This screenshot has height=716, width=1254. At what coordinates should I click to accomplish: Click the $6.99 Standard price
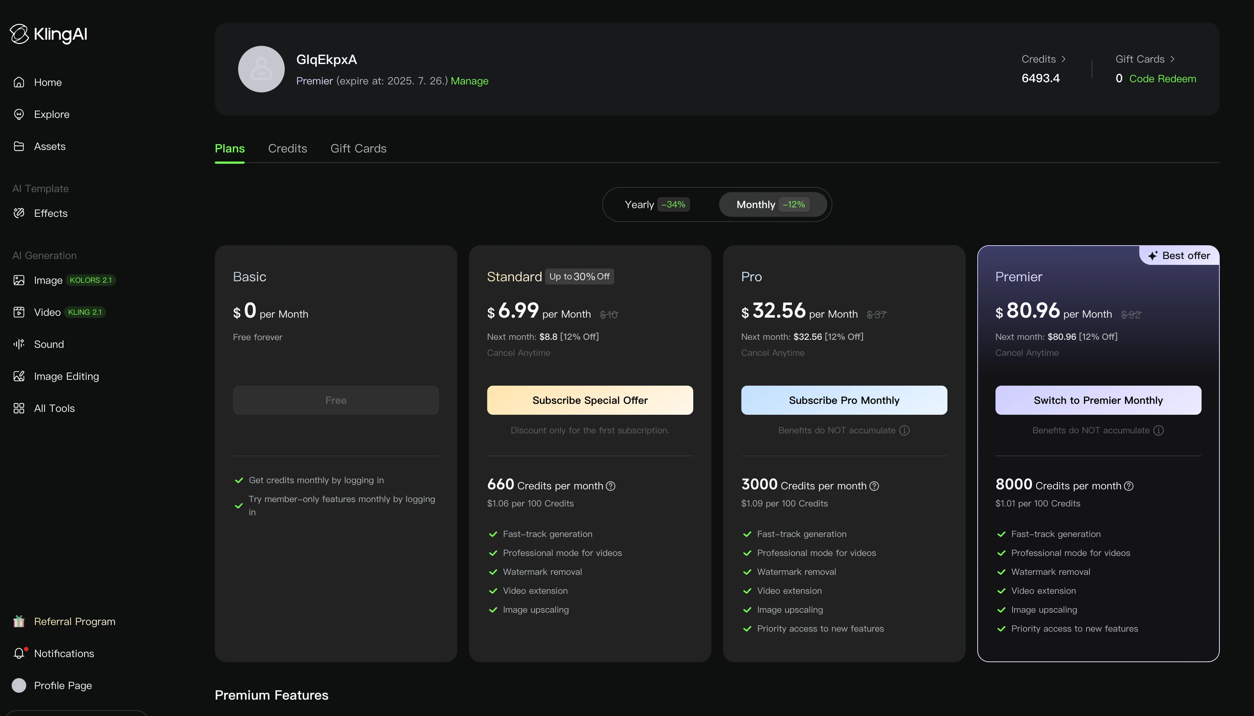(x=513, y=311)
